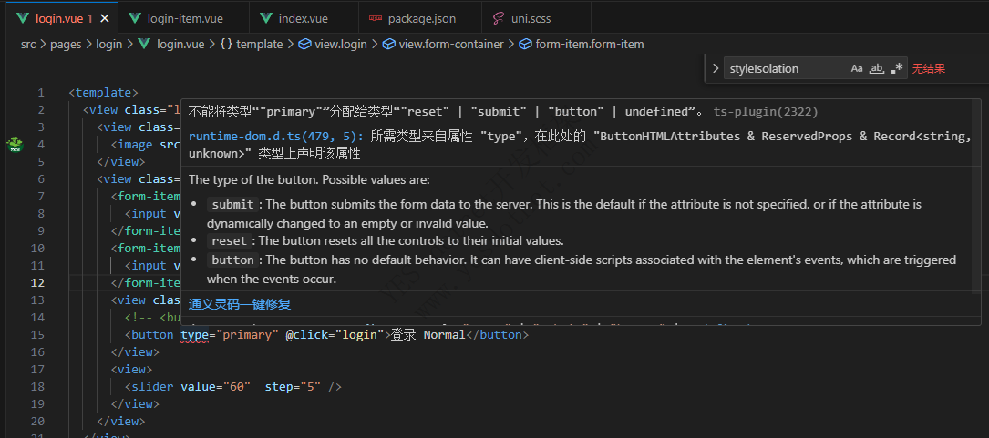The height and width of the screenshot is (438, 989).
Task: Open the src breadcrumb dropdown
Action: [x=28, y=44]
